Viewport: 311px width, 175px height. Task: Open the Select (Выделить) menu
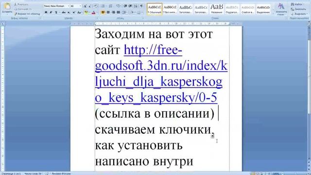point(299,14)
